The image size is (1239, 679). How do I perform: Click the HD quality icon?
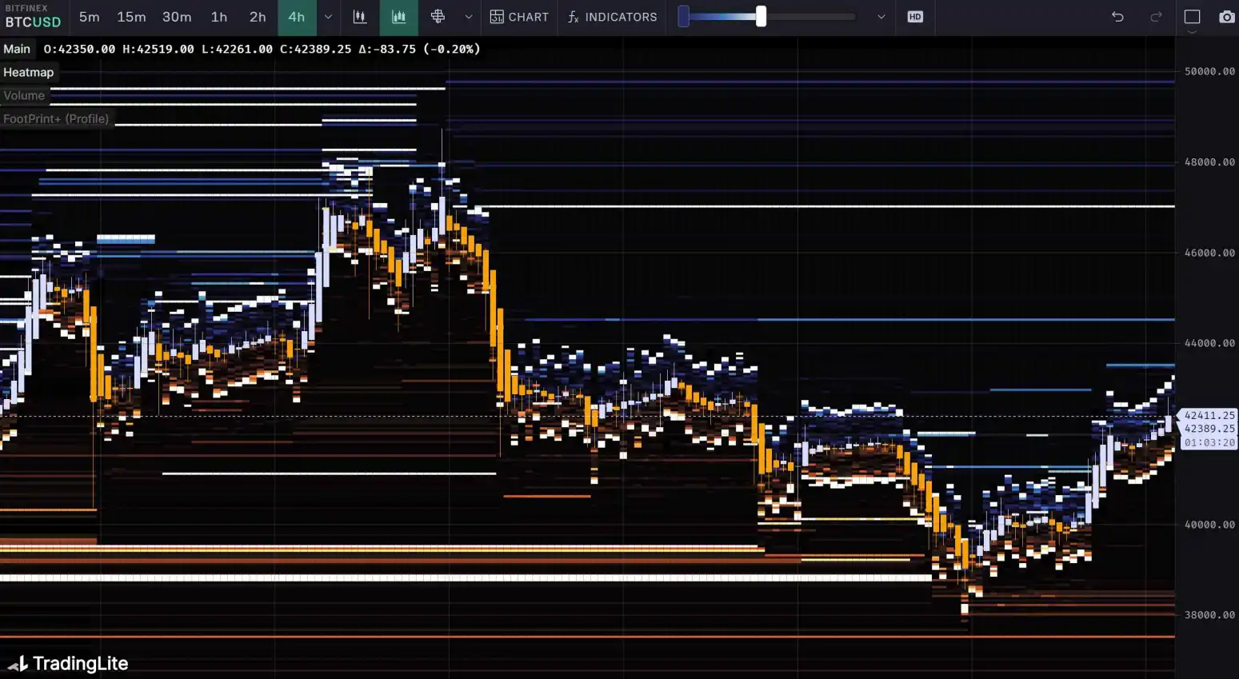915,17
